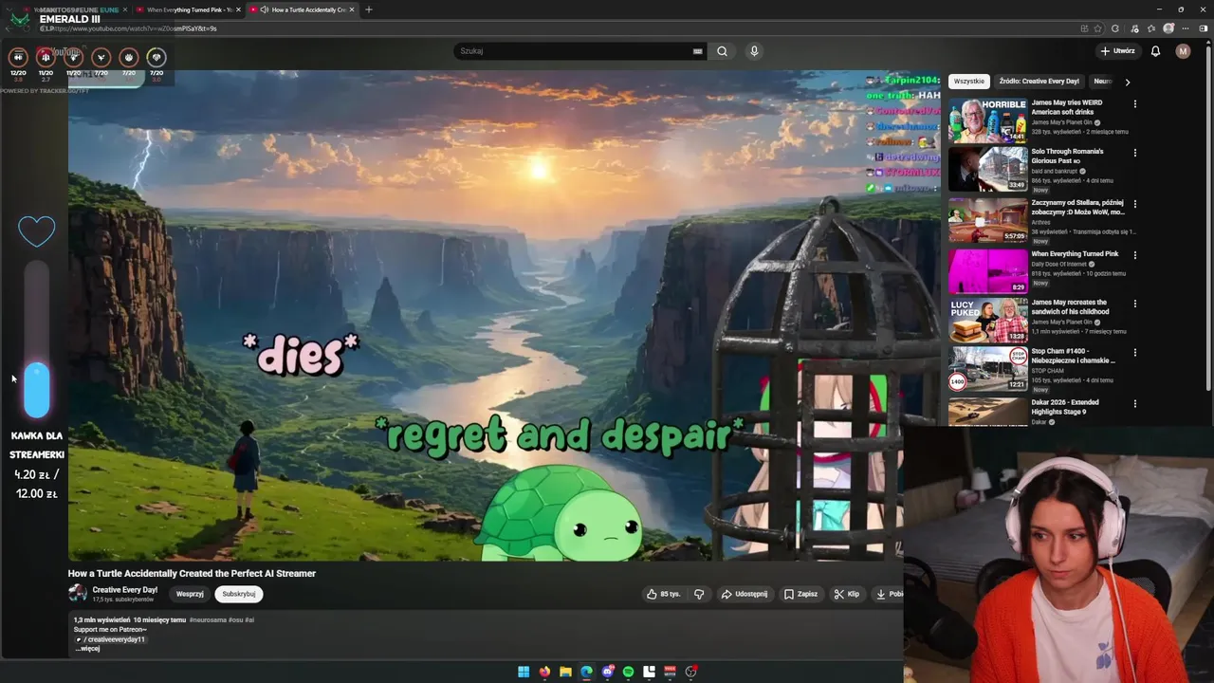Expand description with ...więcej
This screenshot has height=683, width=1214.
click(x=87, y=649)
